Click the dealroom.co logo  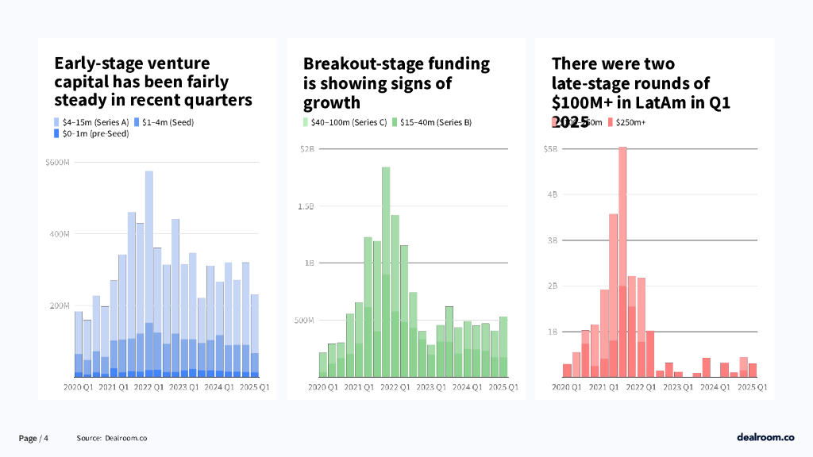pyautogui.click(x=765, y=437)
